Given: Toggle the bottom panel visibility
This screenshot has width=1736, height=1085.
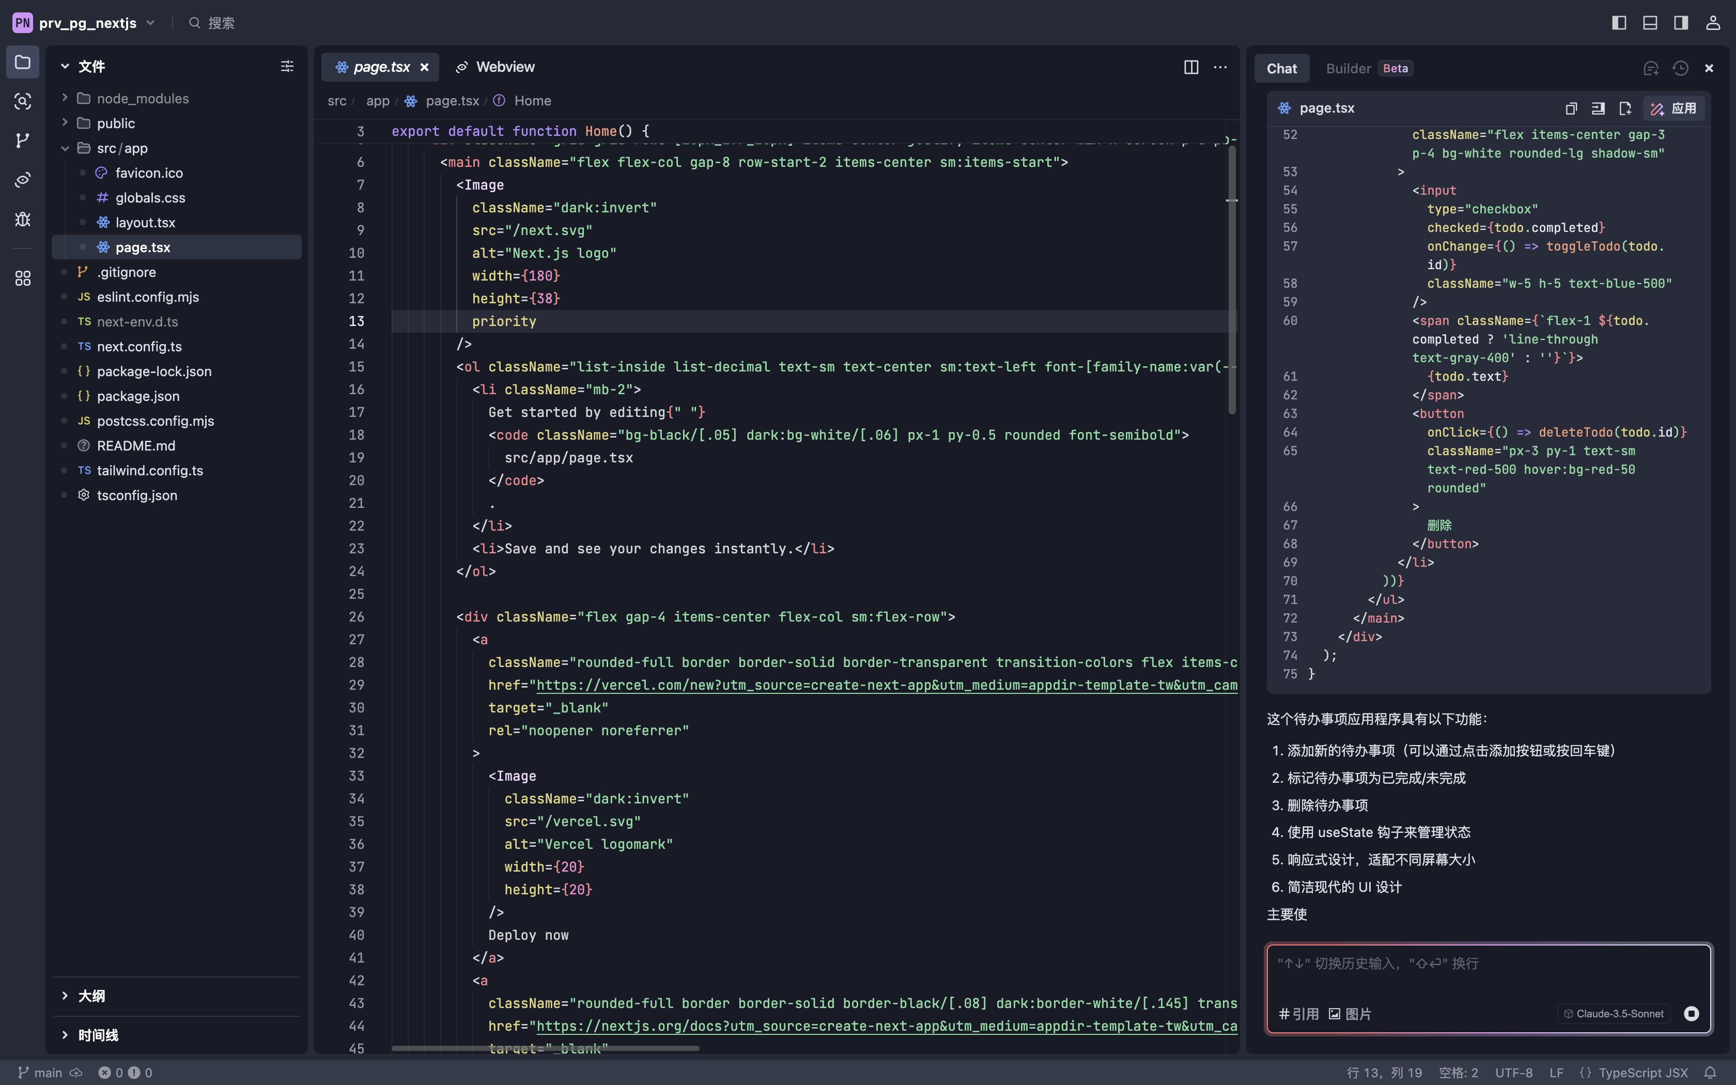Looking at the screenshot, I should pos(1649,22).
